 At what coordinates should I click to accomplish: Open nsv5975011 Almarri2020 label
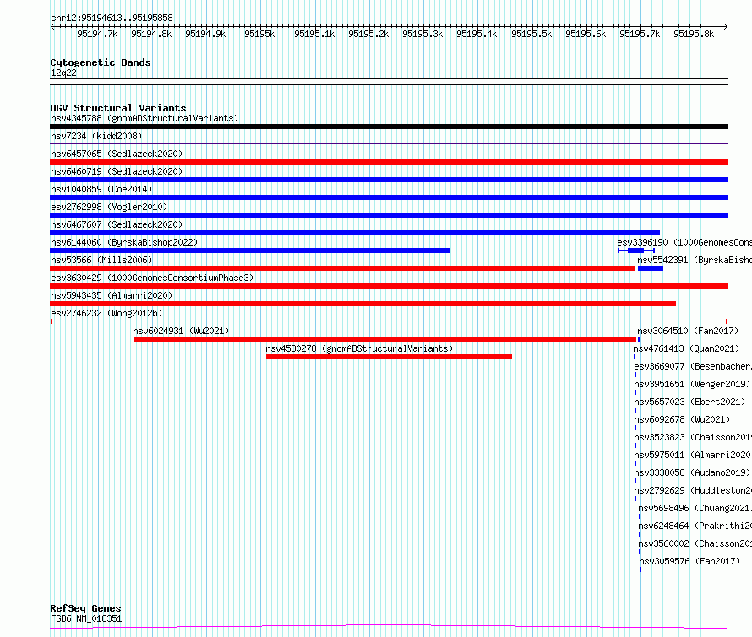[x=693, y=455]
